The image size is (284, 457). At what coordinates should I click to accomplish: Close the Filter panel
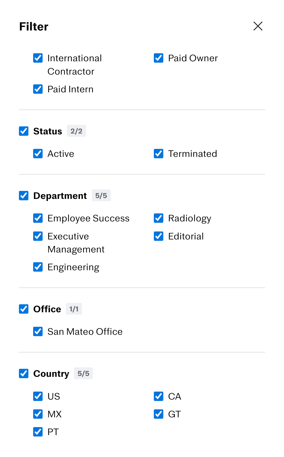pyautogui.click(x=258, y=26)
